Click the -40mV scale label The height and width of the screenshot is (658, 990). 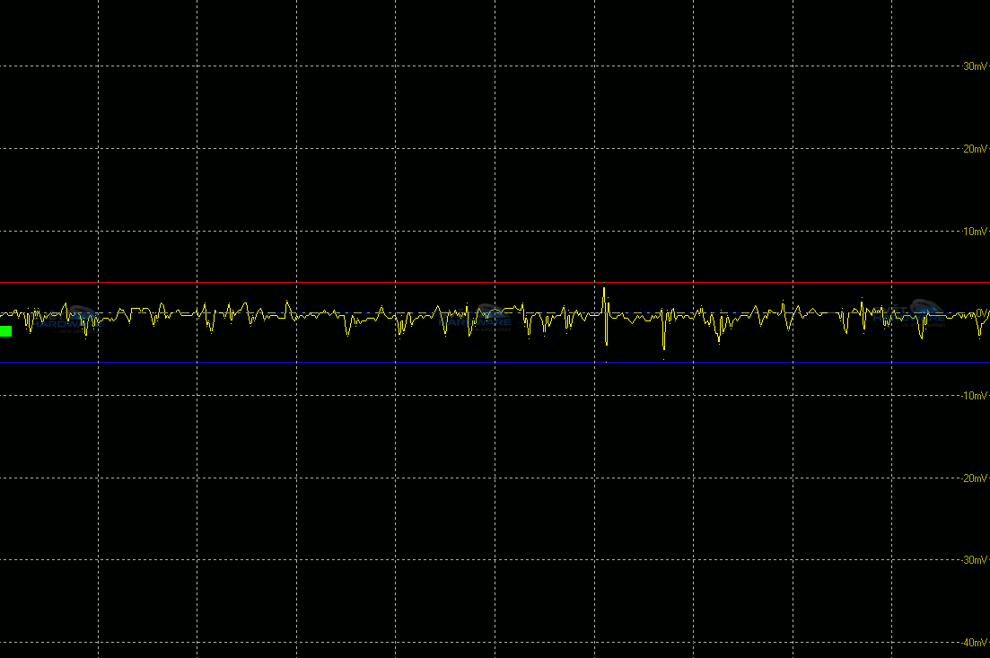(974, 643)
